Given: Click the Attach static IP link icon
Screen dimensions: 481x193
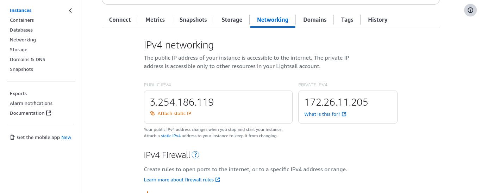Looking at the screenshot, I should (152, 113).
